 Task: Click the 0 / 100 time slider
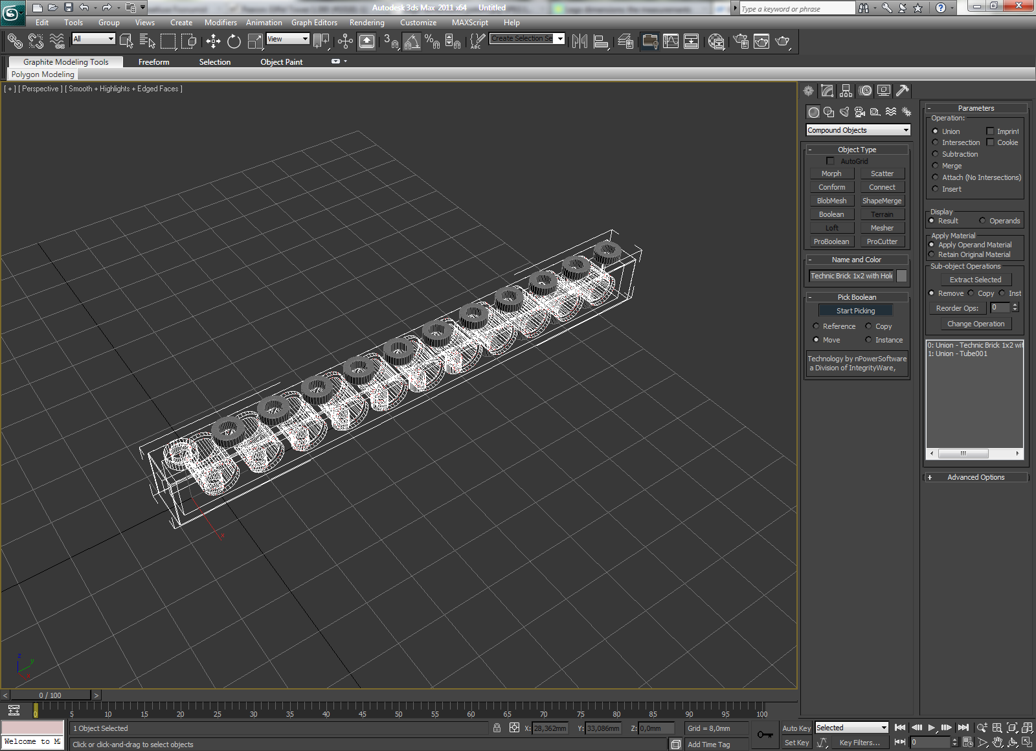50,695
